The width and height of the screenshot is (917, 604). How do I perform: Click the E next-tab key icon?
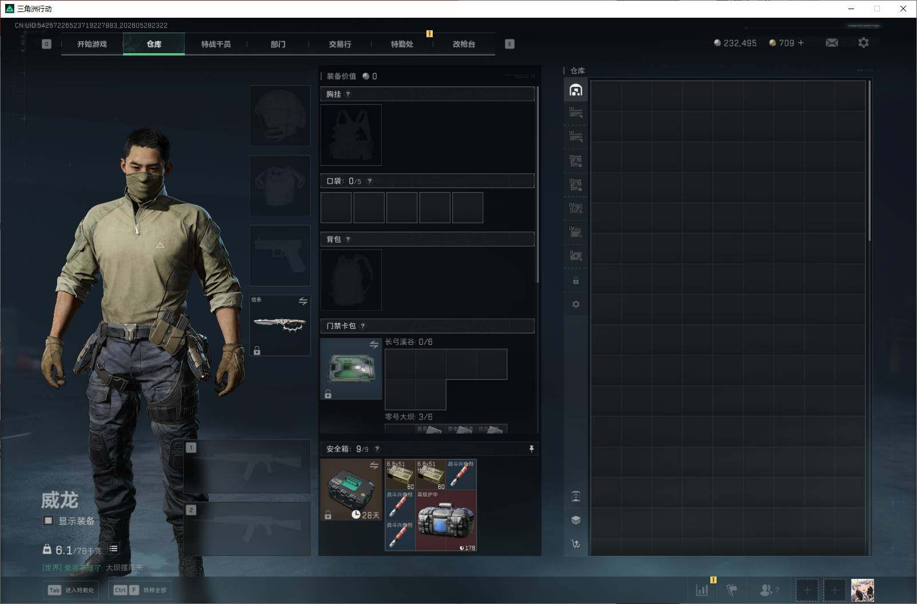tap(509, 44)
